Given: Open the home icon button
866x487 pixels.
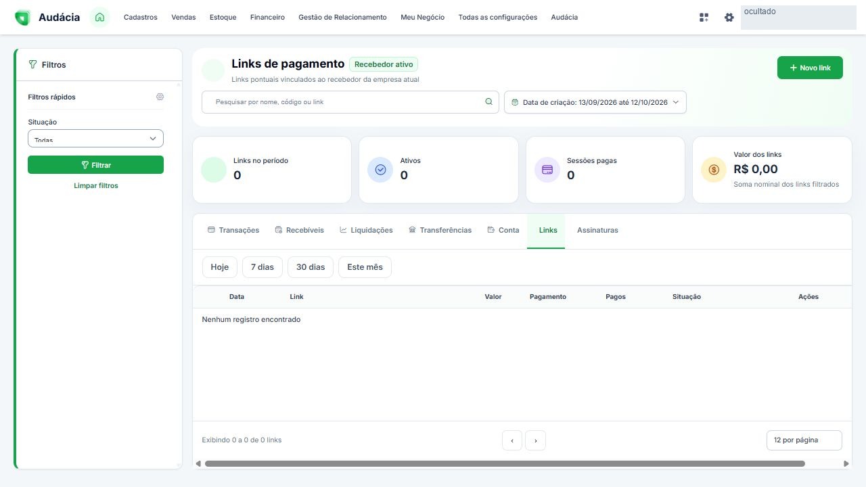Looking at the screenshot, I should 99,18.
